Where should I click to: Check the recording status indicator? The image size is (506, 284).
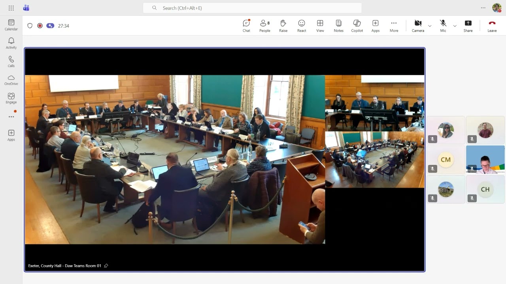pos(40,26)
